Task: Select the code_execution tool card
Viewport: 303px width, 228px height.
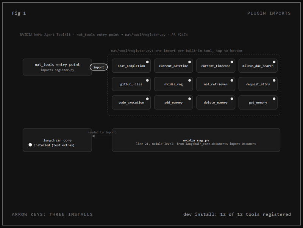Action: pos(131,102)
